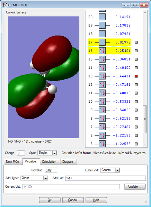Image resolution: width=151 pixels, height=207 pixels.
Task: Select electron-pair box of orbital 14
Action: [x=102, y=68]
